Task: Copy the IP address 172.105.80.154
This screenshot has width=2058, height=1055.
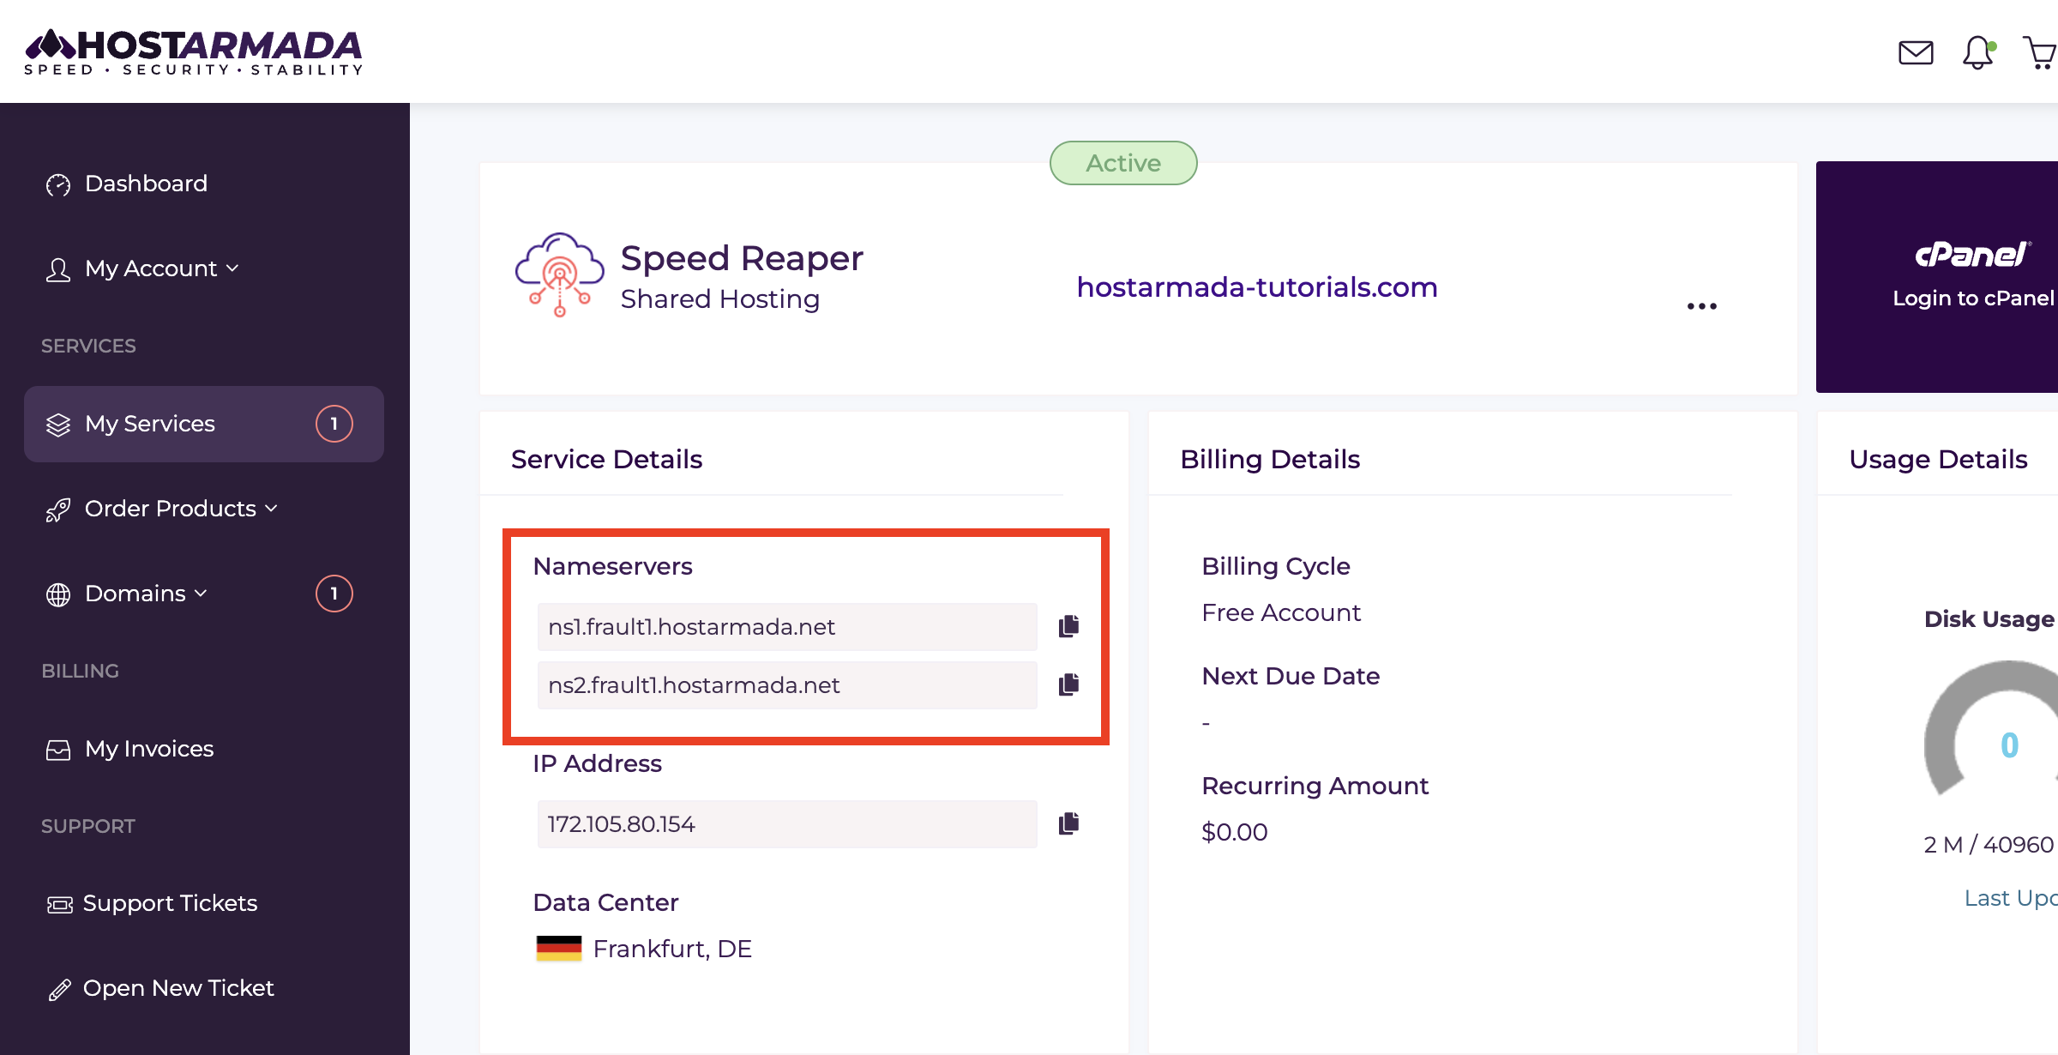Action: pyautogui.click(x=1068, y=823)
